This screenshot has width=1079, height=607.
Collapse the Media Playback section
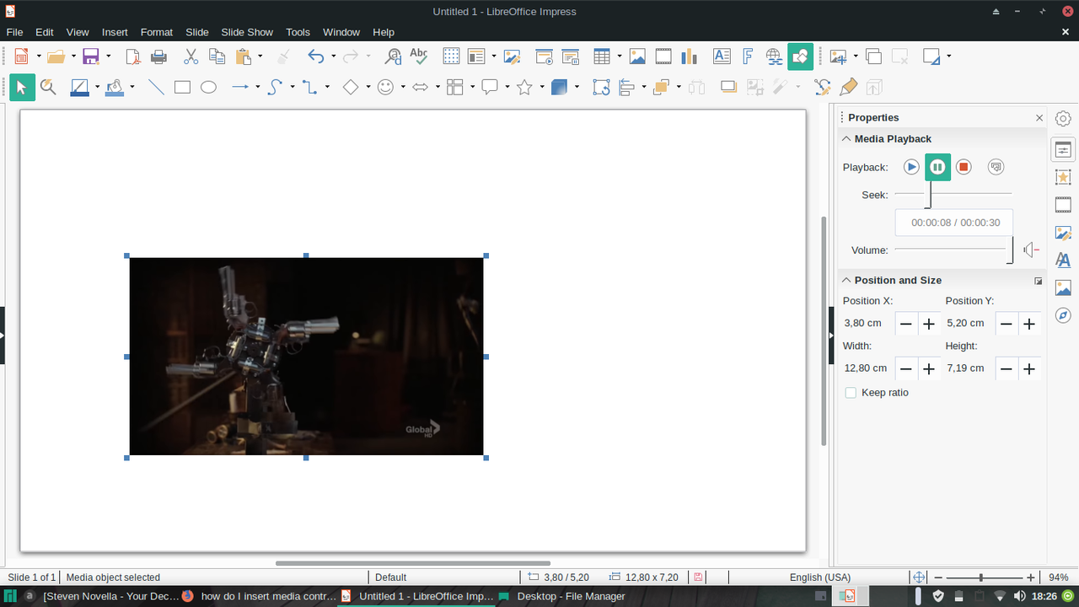tap(845, 138)
